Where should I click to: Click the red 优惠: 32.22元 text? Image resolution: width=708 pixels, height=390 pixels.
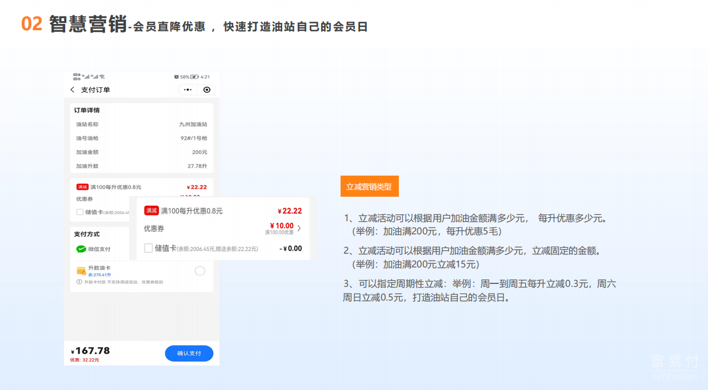(x=85, y=360)
